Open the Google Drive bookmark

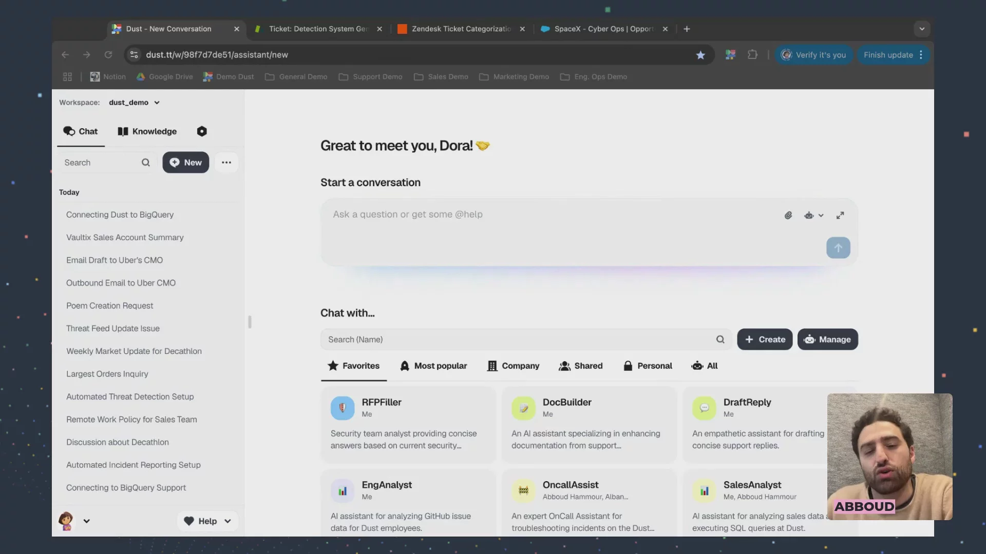[x=165, y=77]
